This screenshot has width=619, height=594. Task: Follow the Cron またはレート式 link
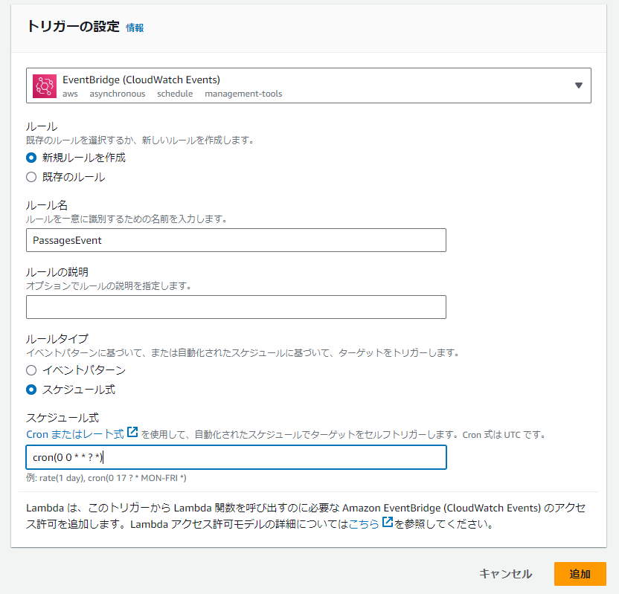[75, 434]
